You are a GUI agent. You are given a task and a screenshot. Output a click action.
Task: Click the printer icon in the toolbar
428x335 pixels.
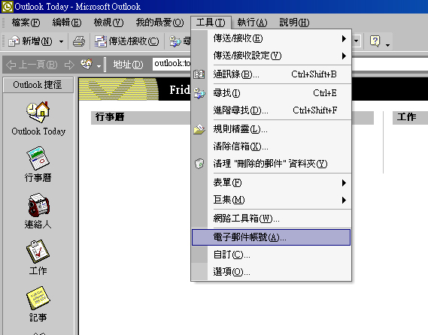(x=79, y=41)
